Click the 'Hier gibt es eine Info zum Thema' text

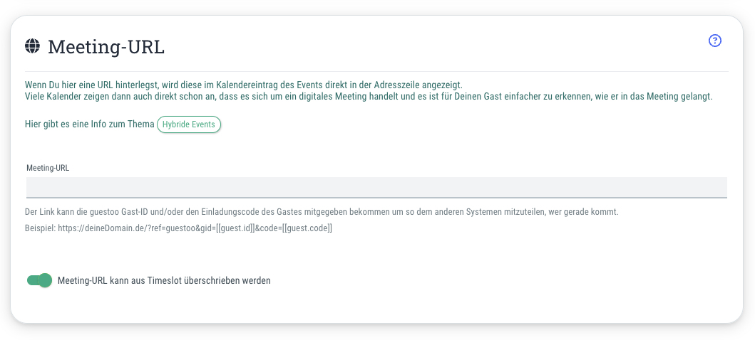[x=90, y=124]
